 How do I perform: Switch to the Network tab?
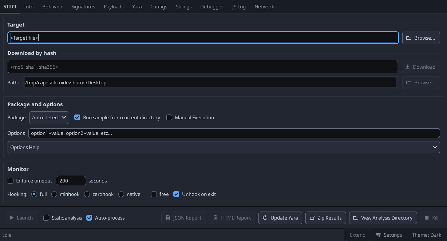(x=264, y=7)
